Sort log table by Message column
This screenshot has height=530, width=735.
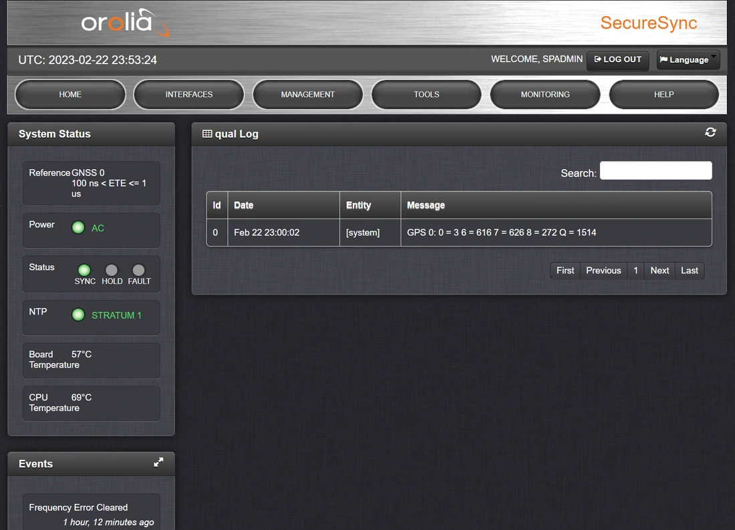(557, 205)
